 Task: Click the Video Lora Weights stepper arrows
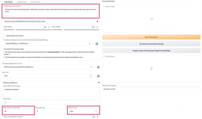click(x=98, y=117)
